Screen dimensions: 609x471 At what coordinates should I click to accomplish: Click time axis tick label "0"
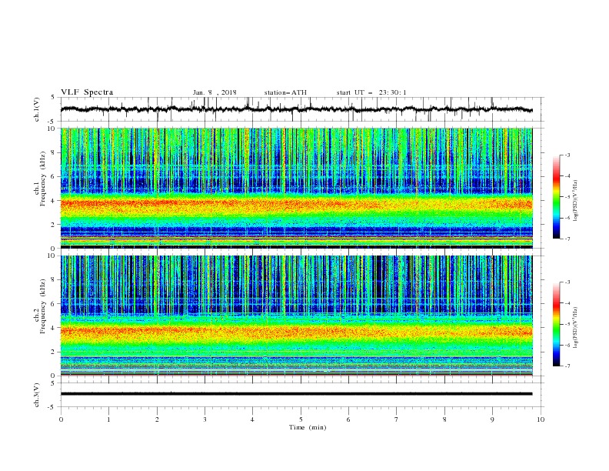61,419
